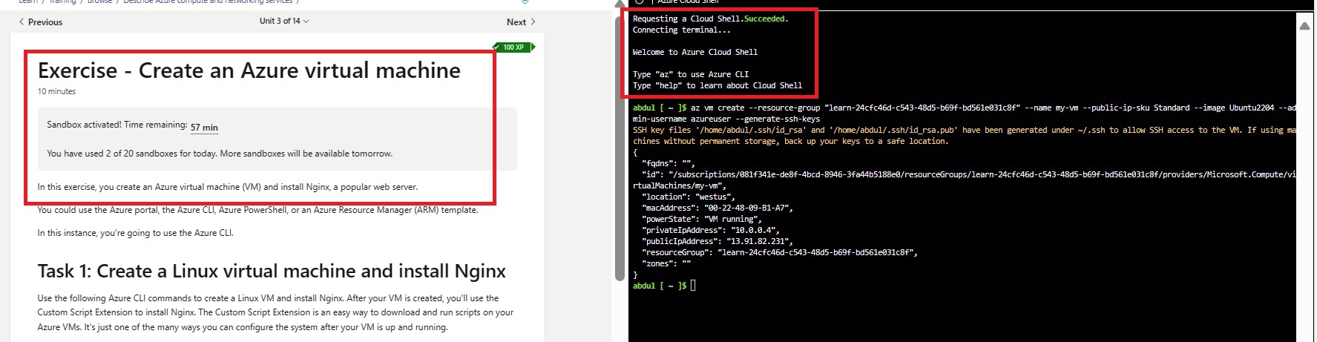Click the Cloud Shell command prompt cursor
Image resolution: width=1317 pixels, height=342 pixels.
pos(693,286)
